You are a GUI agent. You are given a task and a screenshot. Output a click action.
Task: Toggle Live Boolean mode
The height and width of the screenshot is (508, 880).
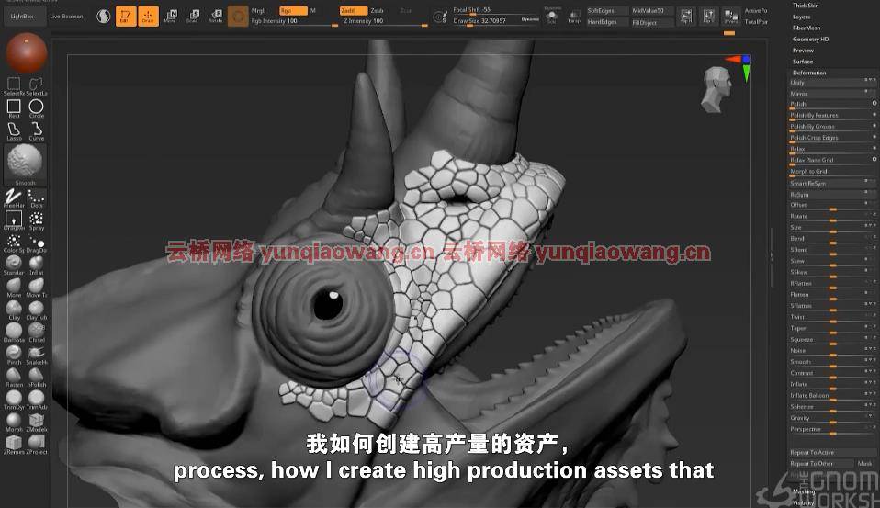66,17
